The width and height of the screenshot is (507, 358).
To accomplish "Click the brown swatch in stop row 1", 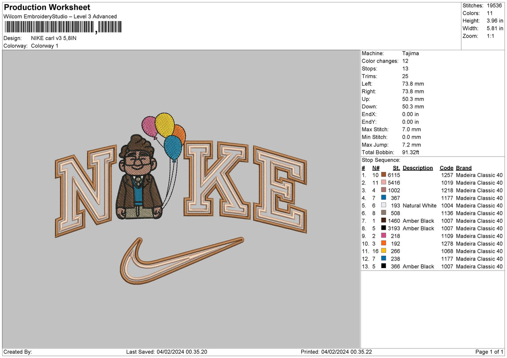I will pos(384,175).
